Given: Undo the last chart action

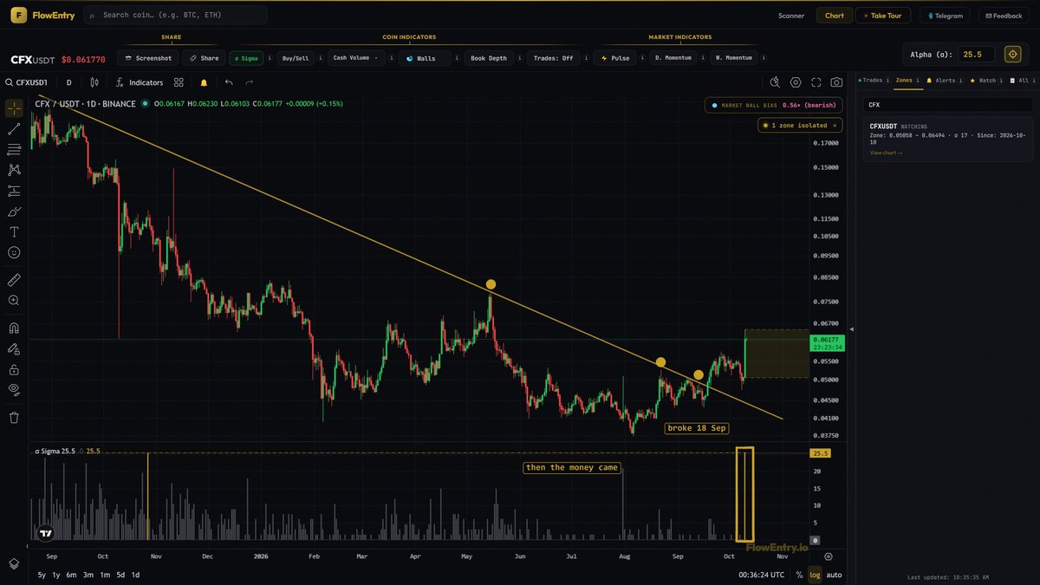Looking at the screenshot, I should pyautogui.click(x=229, y=82).
